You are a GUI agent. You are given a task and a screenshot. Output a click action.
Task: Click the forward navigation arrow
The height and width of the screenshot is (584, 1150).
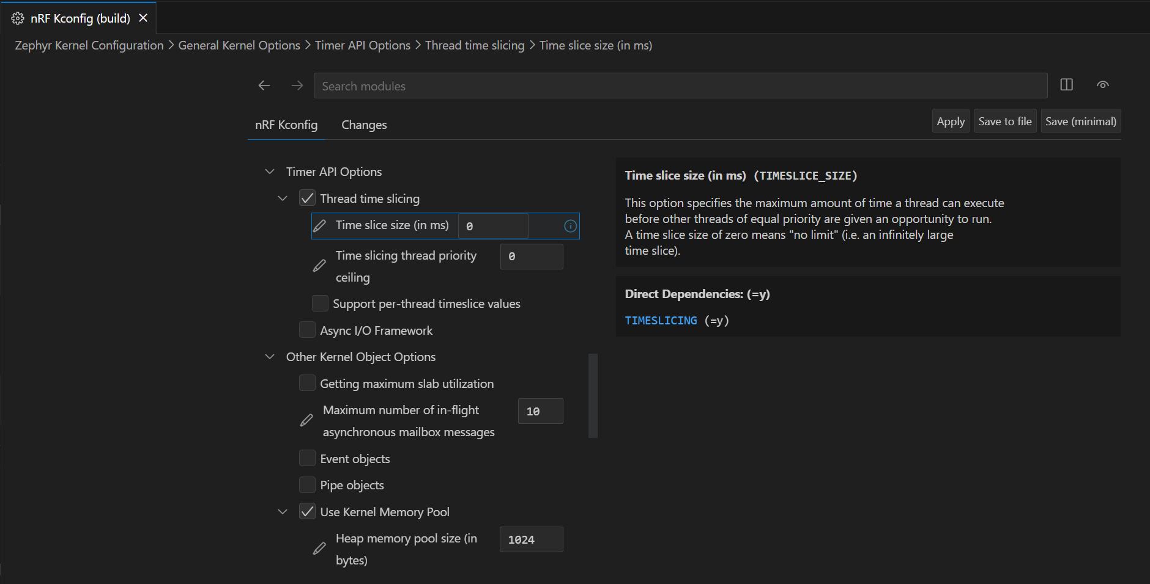pyautogui.click(x=297, y=86)
